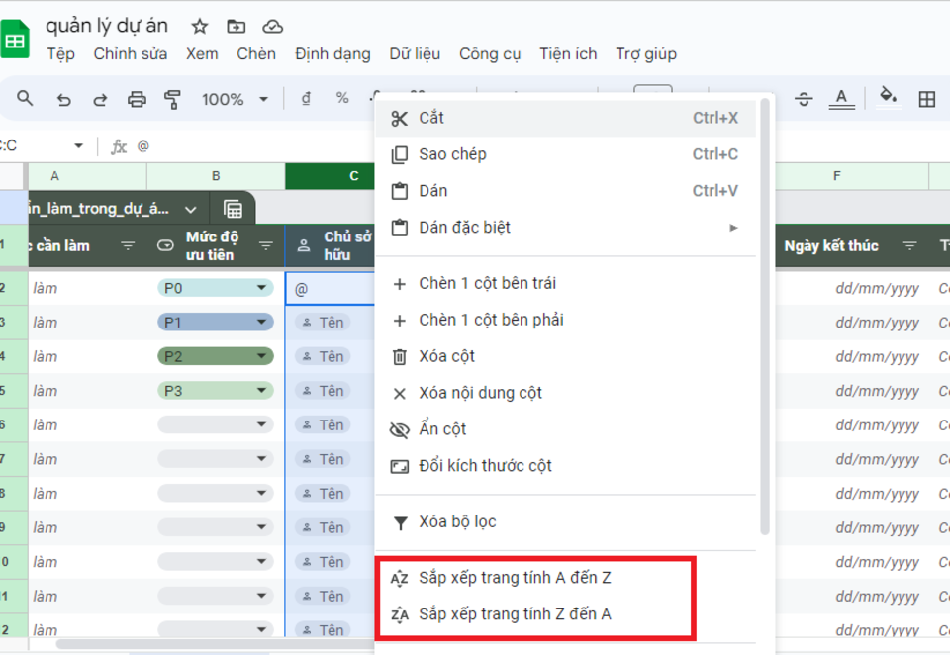Open the fill color paint bucket
The width and height of the screenshot is (950, 655).
click(x=888, y=97)
